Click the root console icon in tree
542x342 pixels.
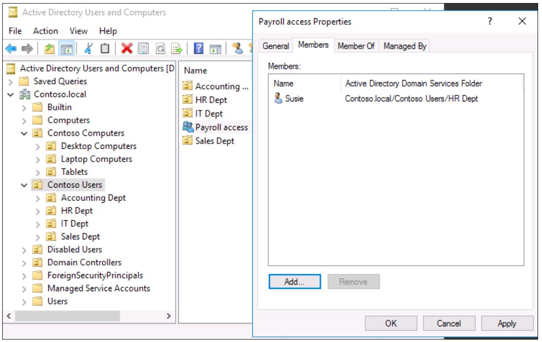tap(12, 68)
